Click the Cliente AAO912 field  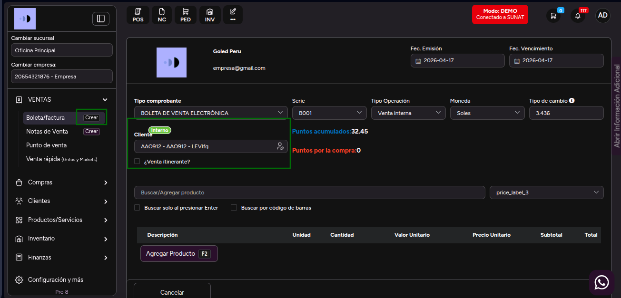[x=211, y=146]
